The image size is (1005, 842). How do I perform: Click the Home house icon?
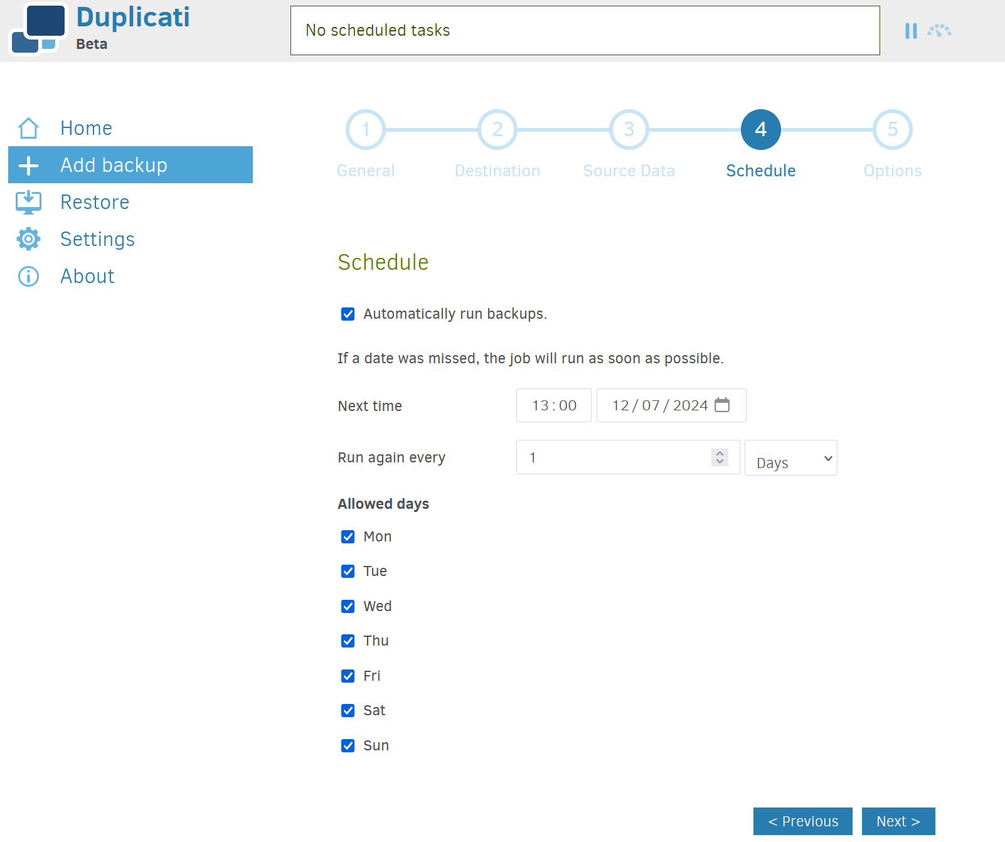click(29, 128)
